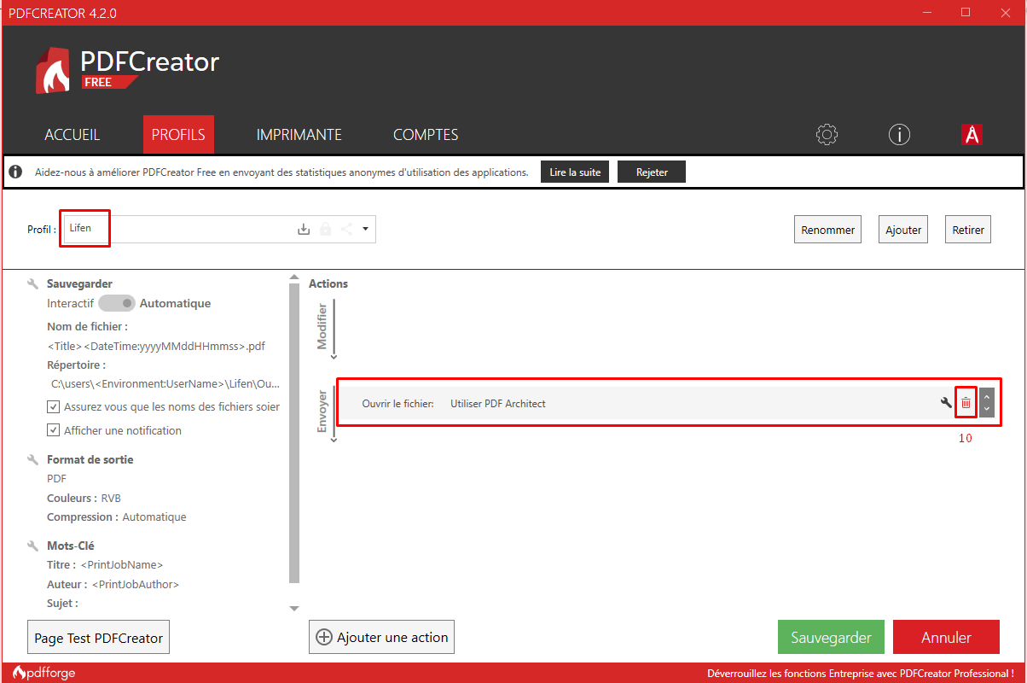Image resolution: width=1027 pixels, height=683 pixels.
Task: Click the Déverrouillez les fonctions Entreprise link
Action: (x=861, y=674)
